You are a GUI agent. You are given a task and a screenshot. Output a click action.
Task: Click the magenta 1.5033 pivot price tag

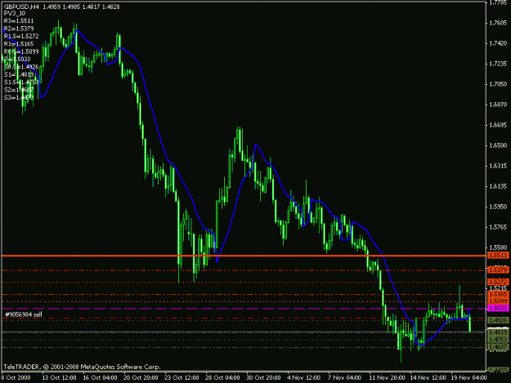[x=498, y=308]
